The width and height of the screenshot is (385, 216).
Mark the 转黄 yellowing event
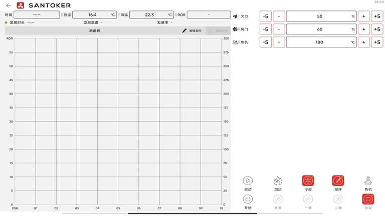(x=278, y=199)
